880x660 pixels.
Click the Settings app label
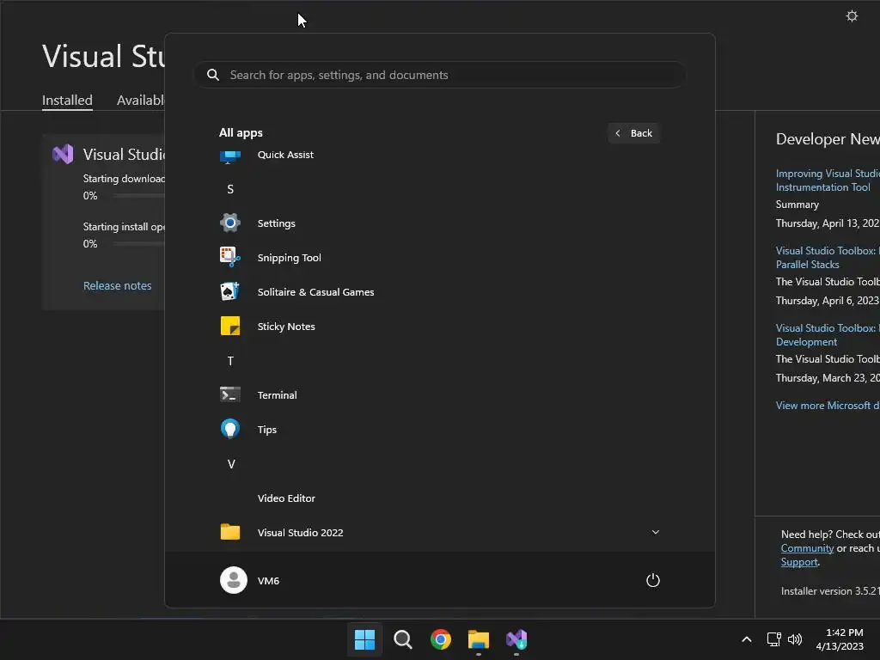[276, 223]
